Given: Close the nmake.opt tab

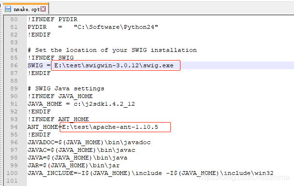Looking at the screenshot, I should (43, 9).
